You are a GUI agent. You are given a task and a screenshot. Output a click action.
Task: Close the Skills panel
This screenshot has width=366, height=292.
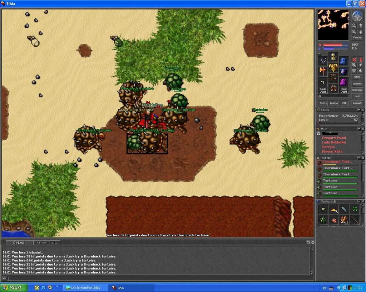[363, 110]
